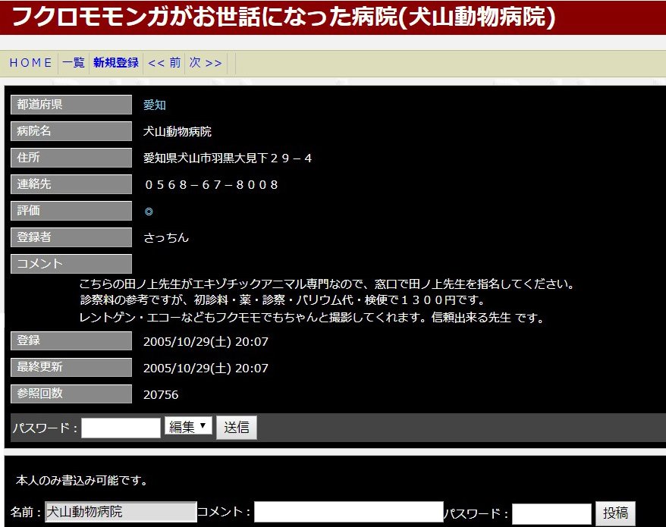666x527 pixels.
Task: Open the 一覧 list page
Action: 74,63
